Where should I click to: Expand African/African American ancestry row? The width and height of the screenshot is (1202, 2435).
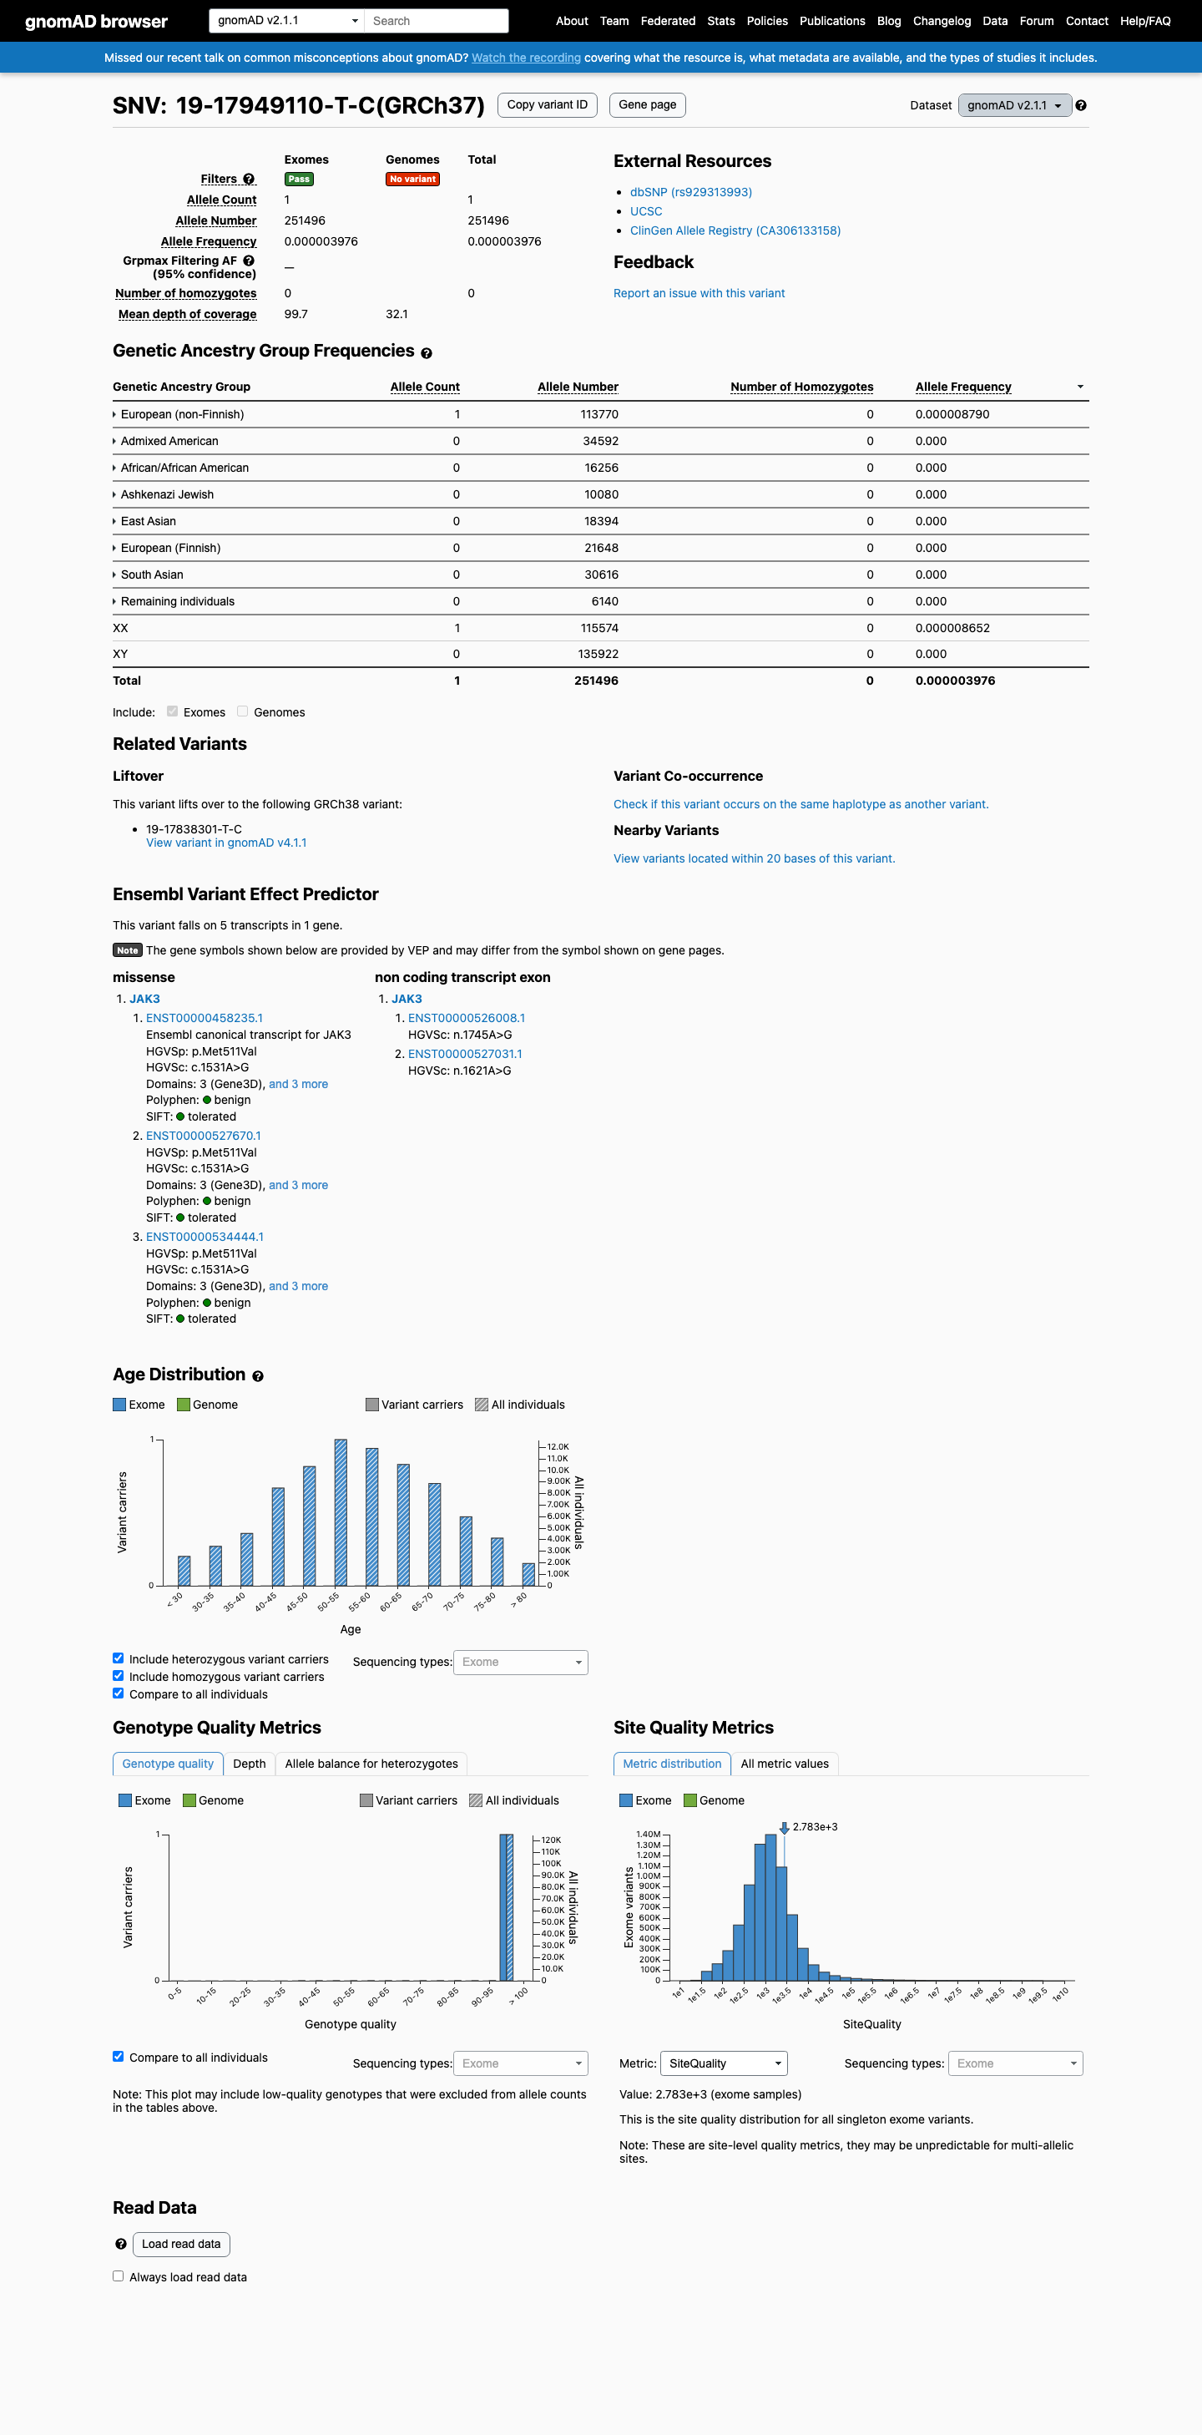[180, 467]
